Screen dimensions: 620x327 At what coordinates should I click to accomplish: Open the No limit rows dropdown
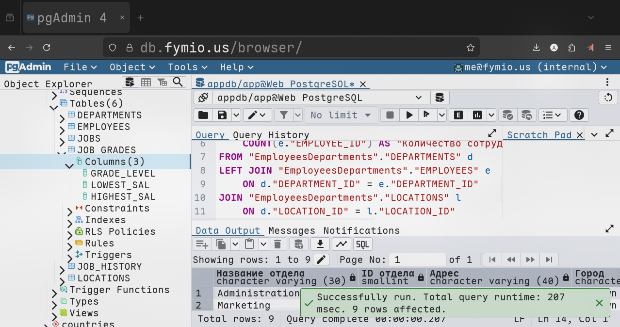click(x=341, y=115)
